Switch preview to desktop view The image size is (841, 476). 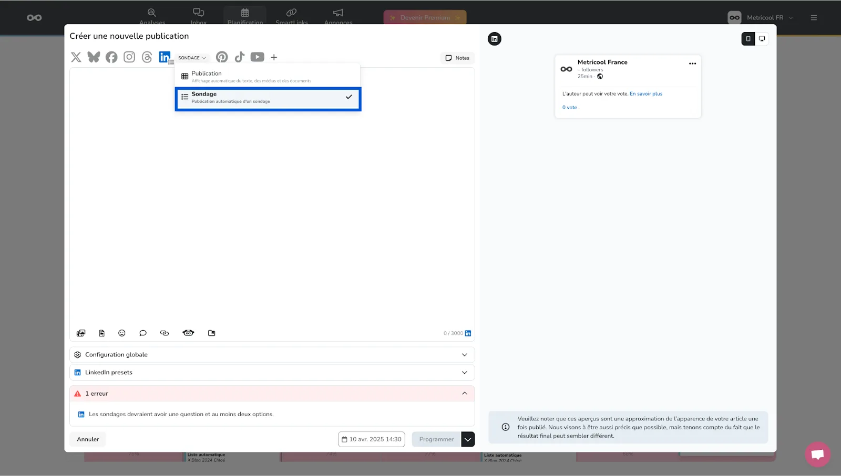pyautogui.click(x=762, y=39)
